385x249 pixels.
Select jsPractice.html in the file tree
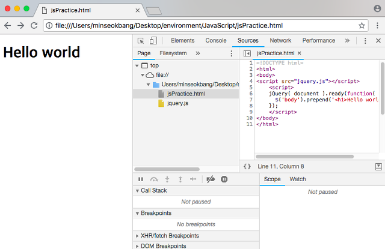pyautogui.click(x=186, y=94)
